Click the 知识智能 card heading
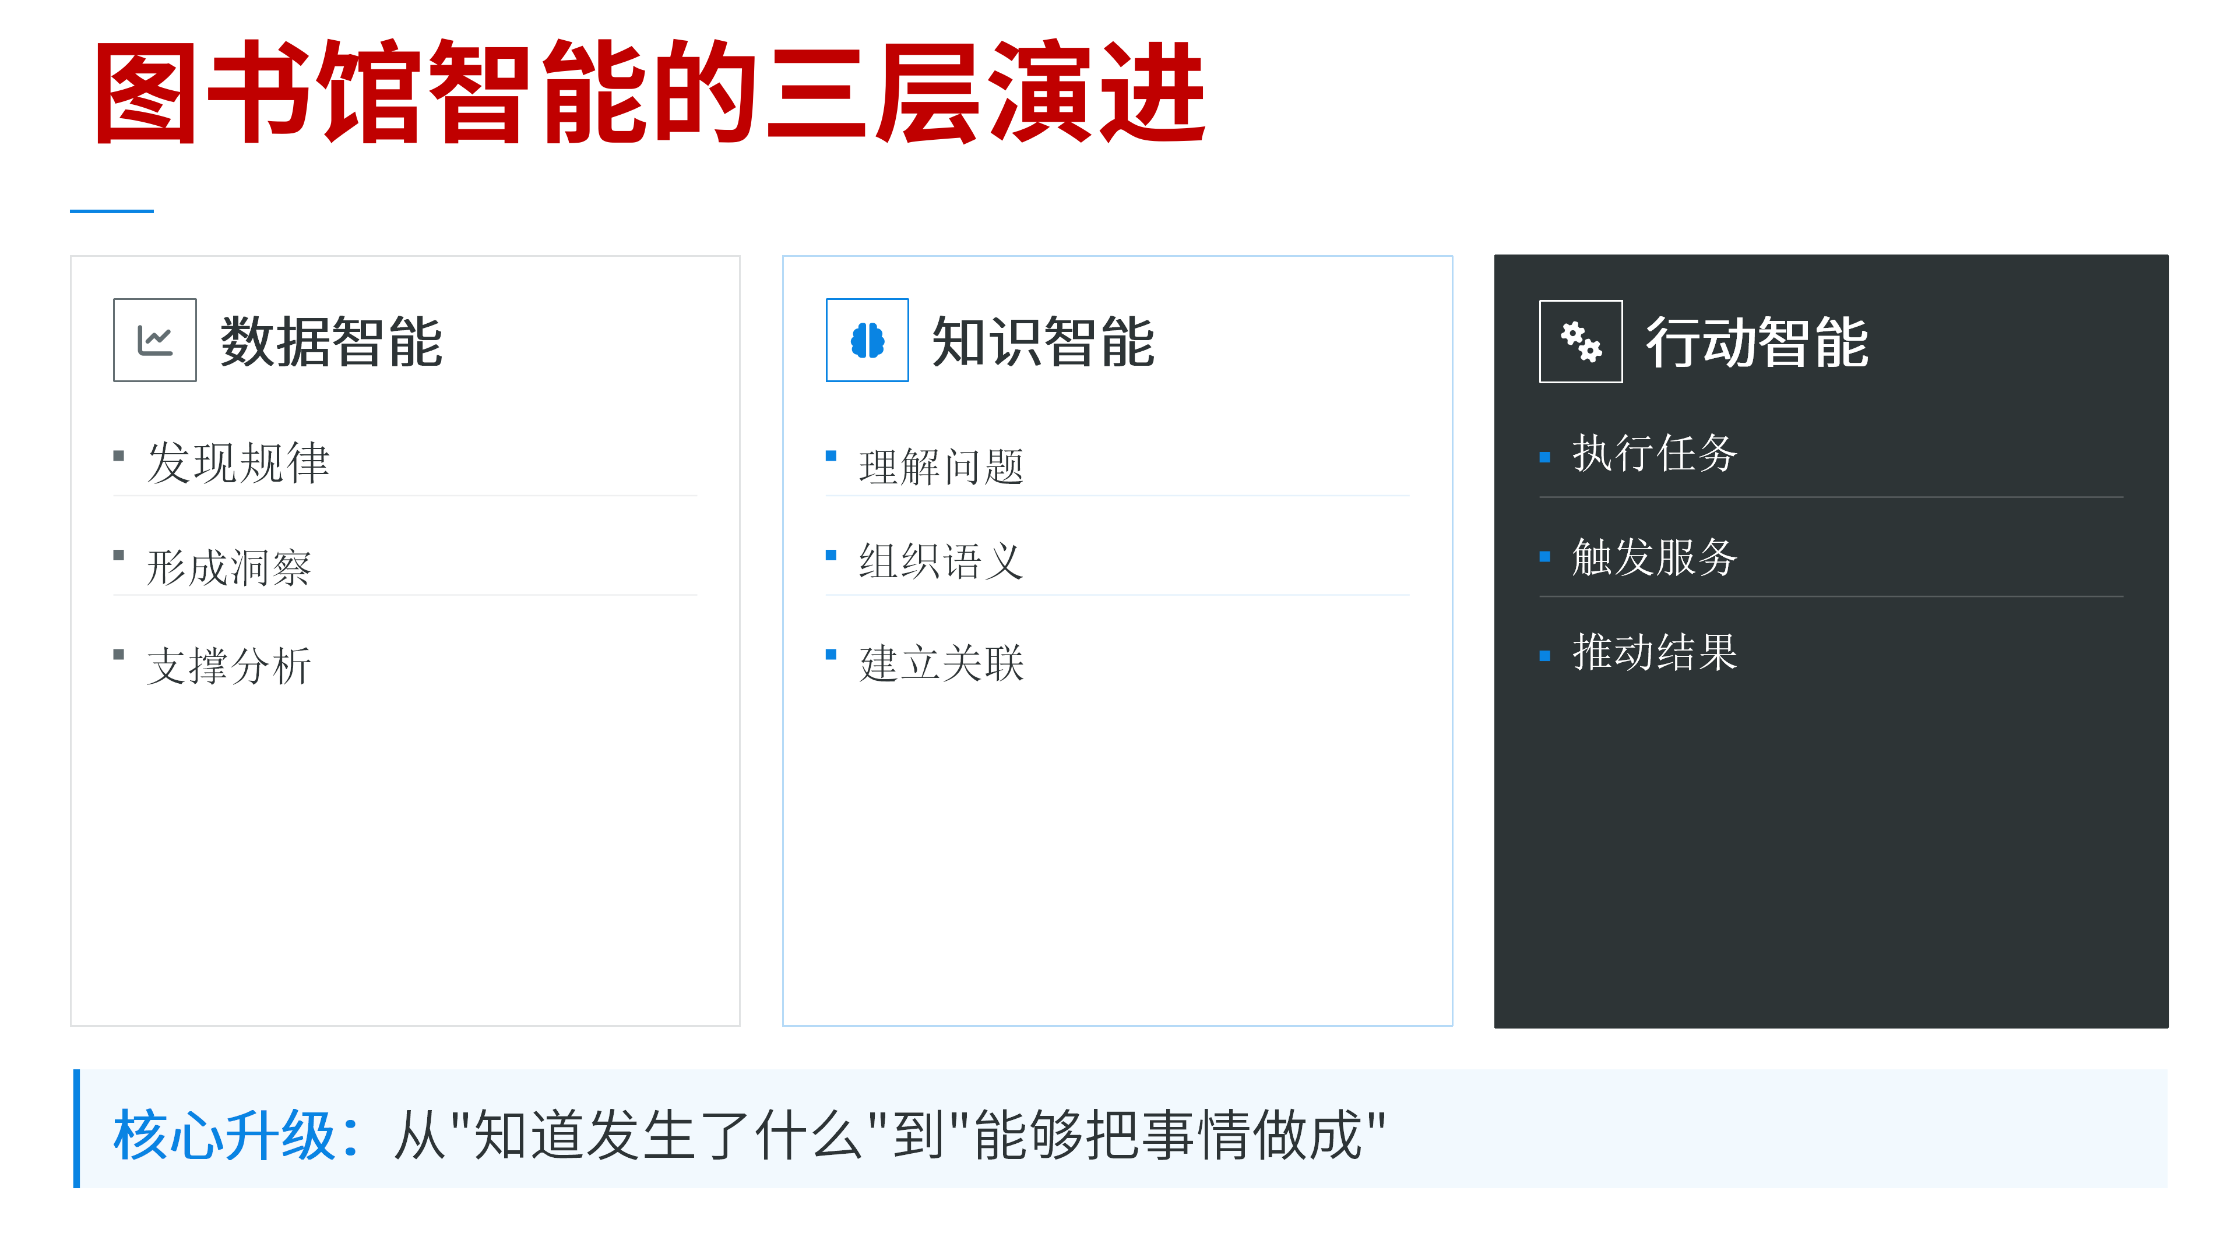Image resolution: width=2238 pixels, height=1258 pixels. [x=1043, y=342]
